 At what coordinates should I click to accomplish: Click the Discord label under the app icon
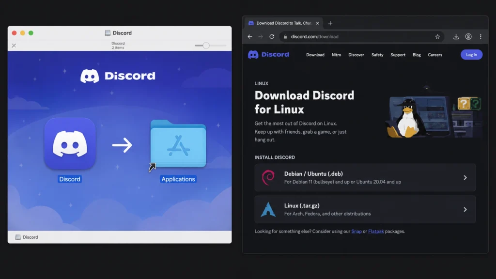(x=70, y=179)
